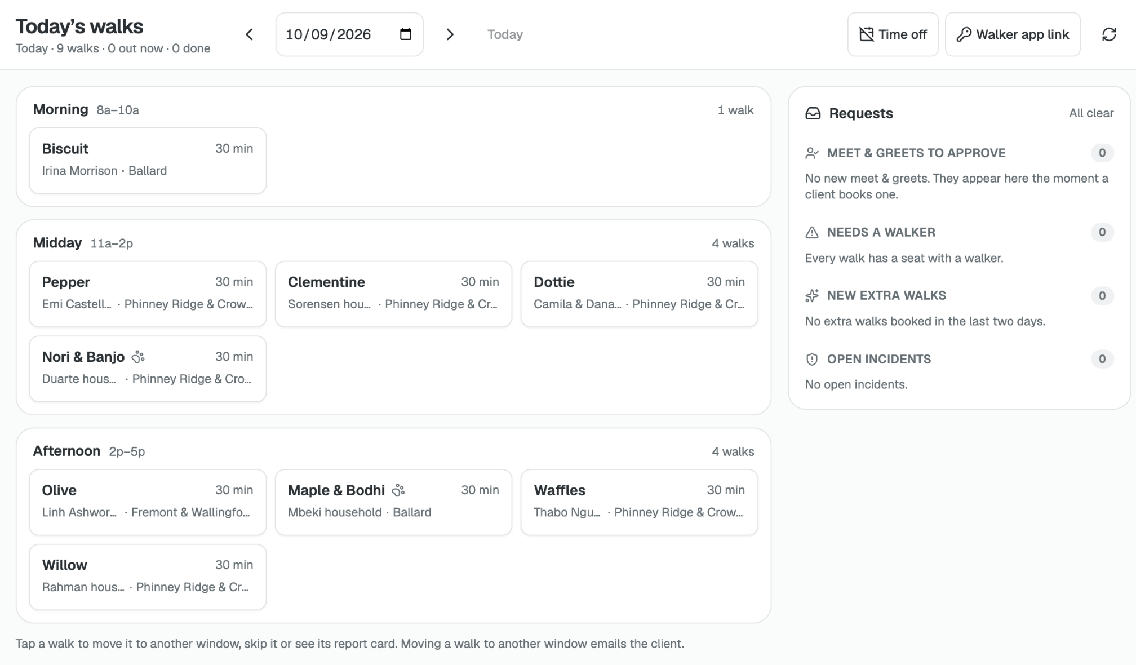This screenshot has height=665, width=1136.
Task: Click the All clear status text
Action: [x=1091, y=113]
